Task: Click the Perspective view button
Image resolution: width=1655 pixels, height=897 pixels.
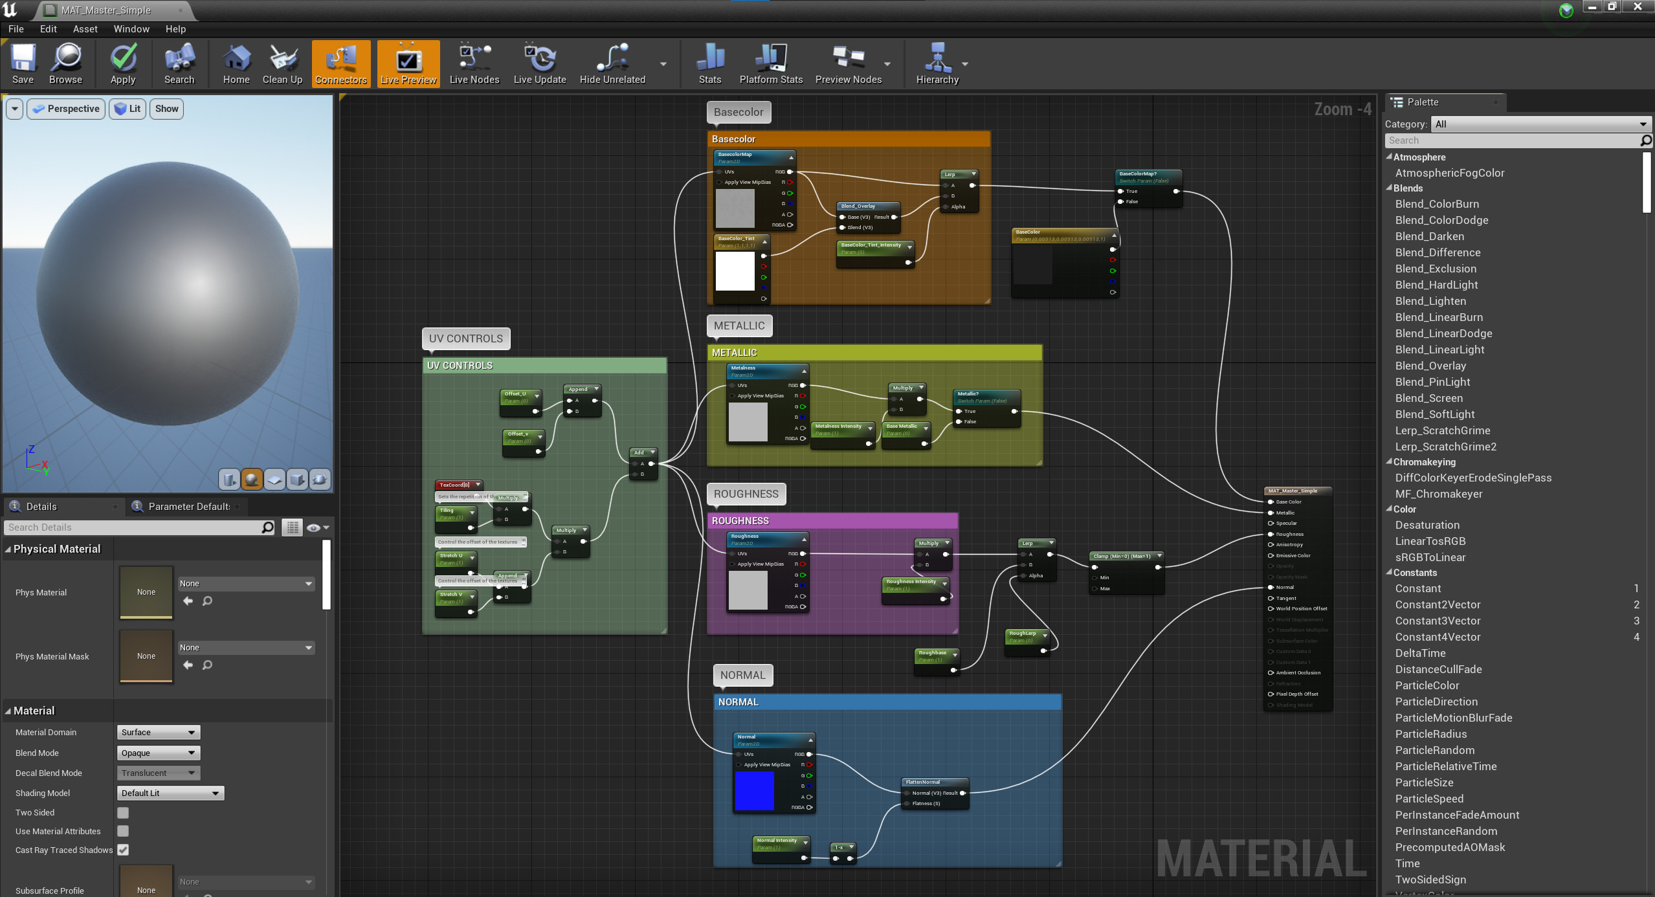Action: (x=66, y=109)
